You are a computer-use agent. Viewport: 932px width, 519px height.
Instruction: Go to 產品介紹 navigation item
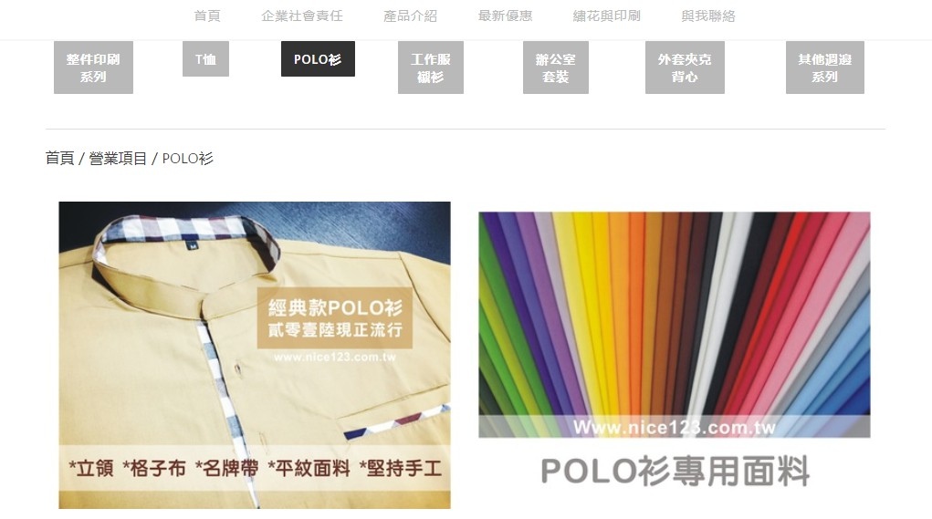pos(410,16)
